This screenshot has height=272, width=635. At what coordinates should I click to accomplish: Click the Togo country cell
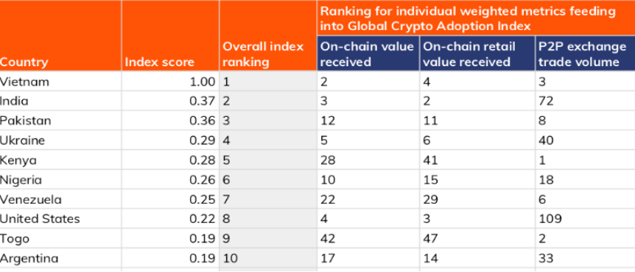(60, 238)
